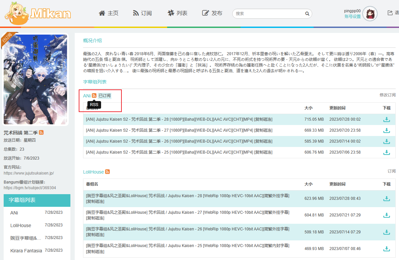Click the 623.96 MB size cell

[x=314, y=198]
